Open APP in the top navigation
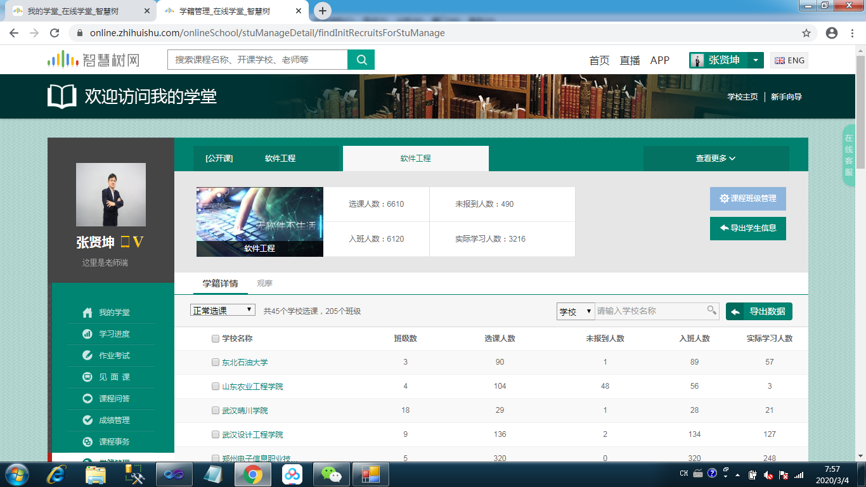Viewport: 866px width, 487px height. coord(660,60)
